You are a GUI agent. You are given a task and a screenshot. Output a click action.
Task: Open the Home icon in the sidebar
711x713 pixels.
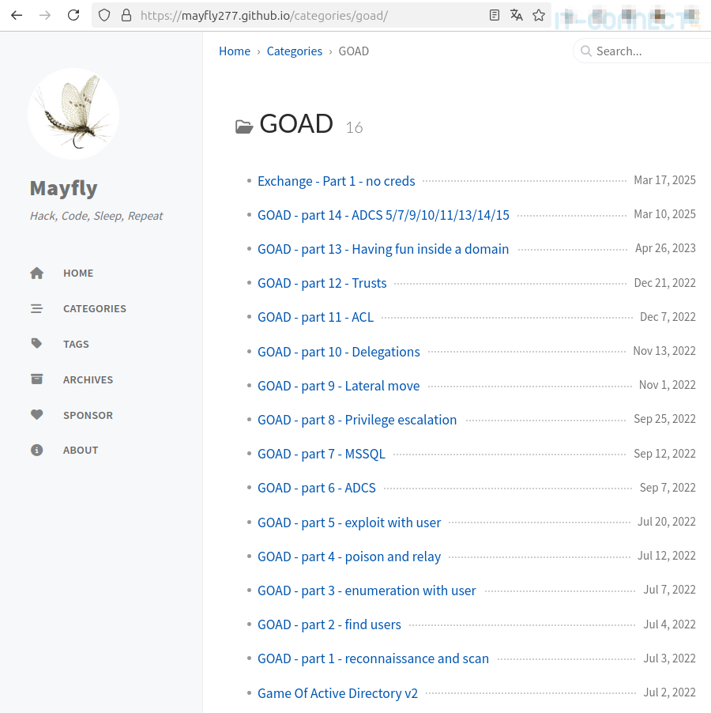(x=36, y=272)
